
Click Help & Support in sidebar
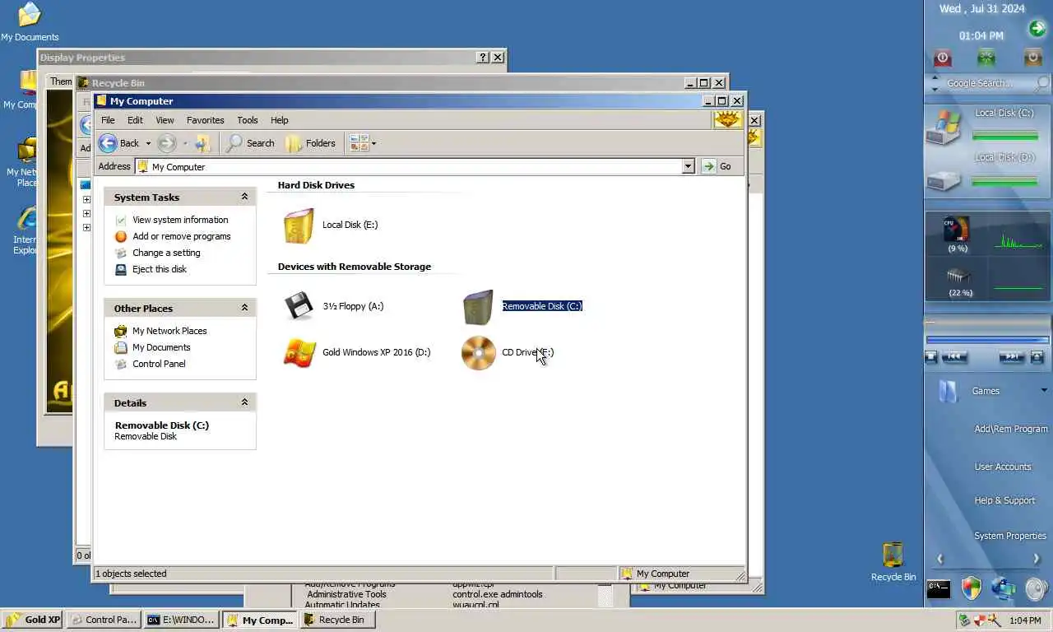click(1004, 500)
